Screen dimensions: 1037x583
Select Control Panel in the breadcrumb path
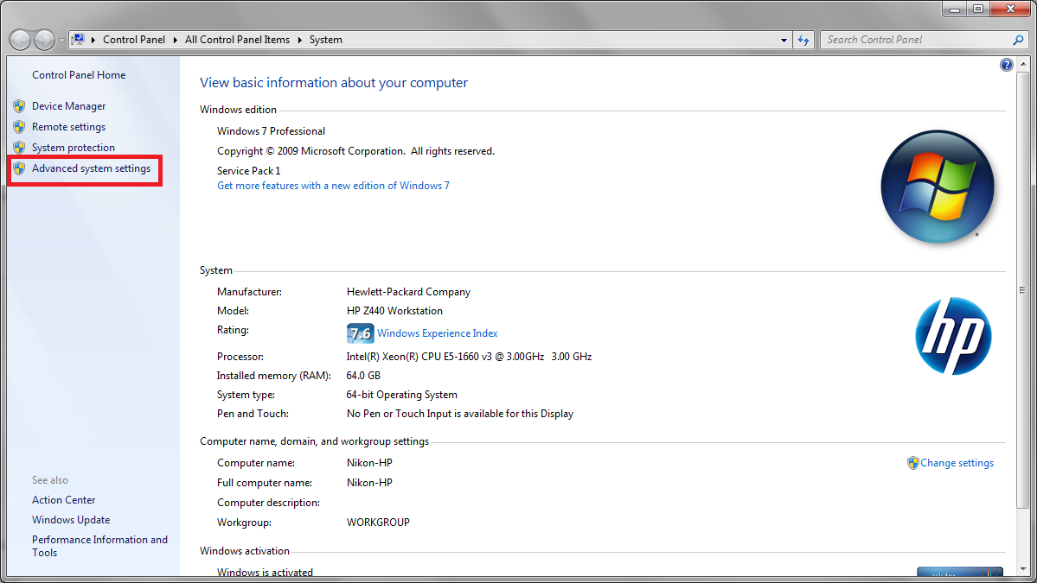pyautogui.click(x=136, y=40)
